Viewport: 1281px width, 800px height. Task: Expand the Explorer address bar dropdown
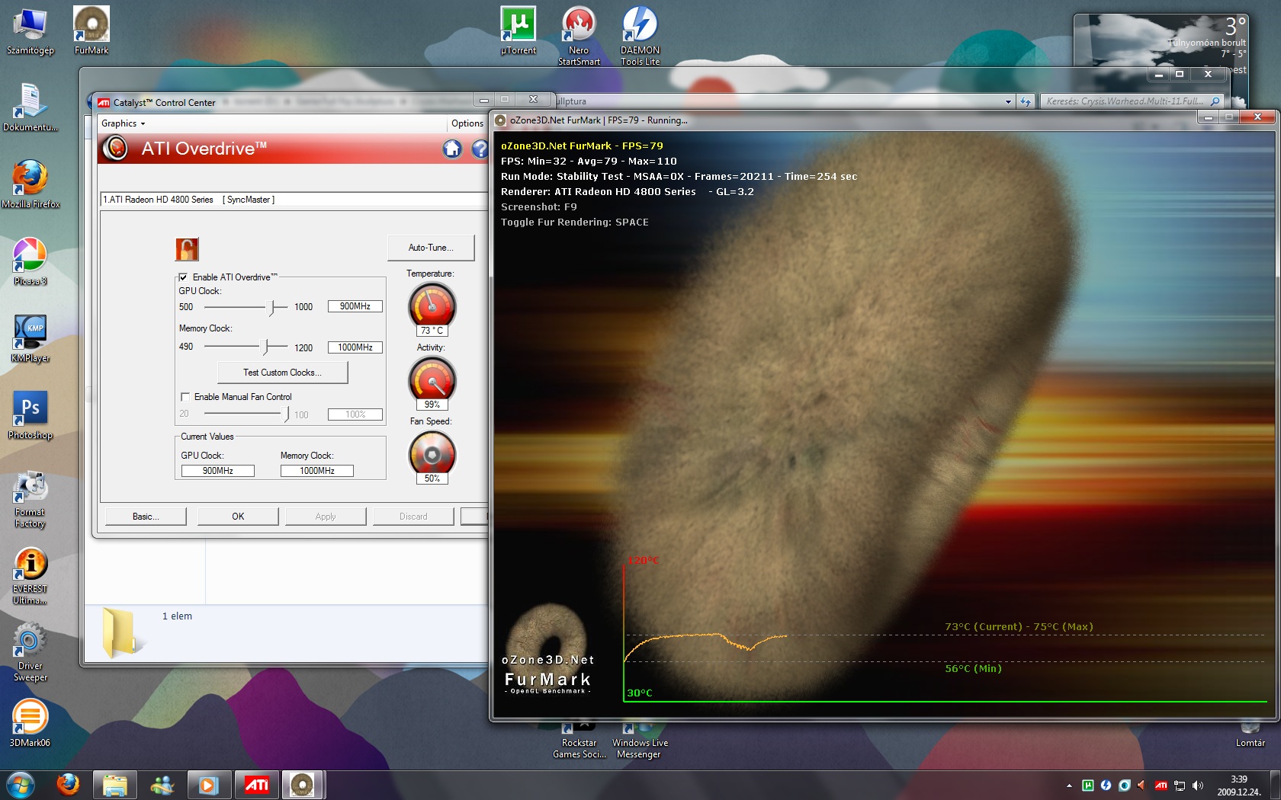pos(1008,101)
